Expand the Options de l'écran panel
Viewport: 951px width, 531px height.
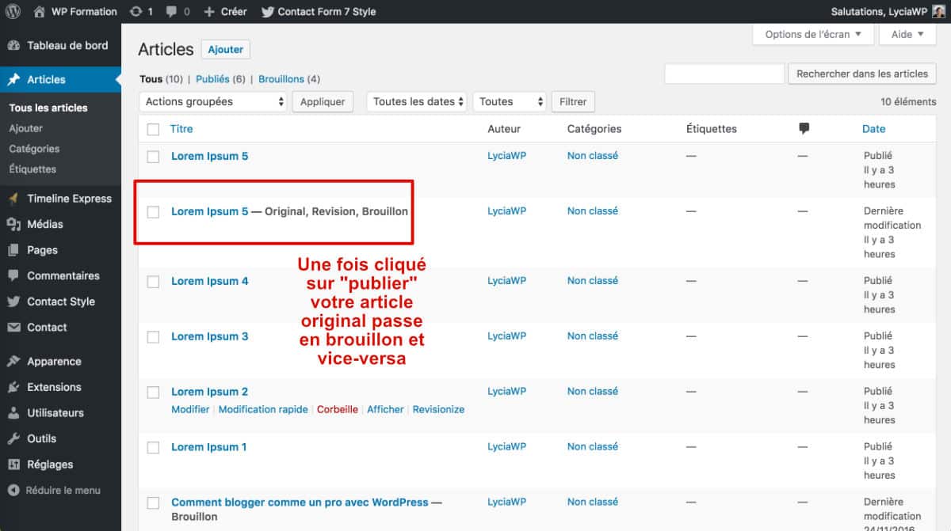coord(812,34)
